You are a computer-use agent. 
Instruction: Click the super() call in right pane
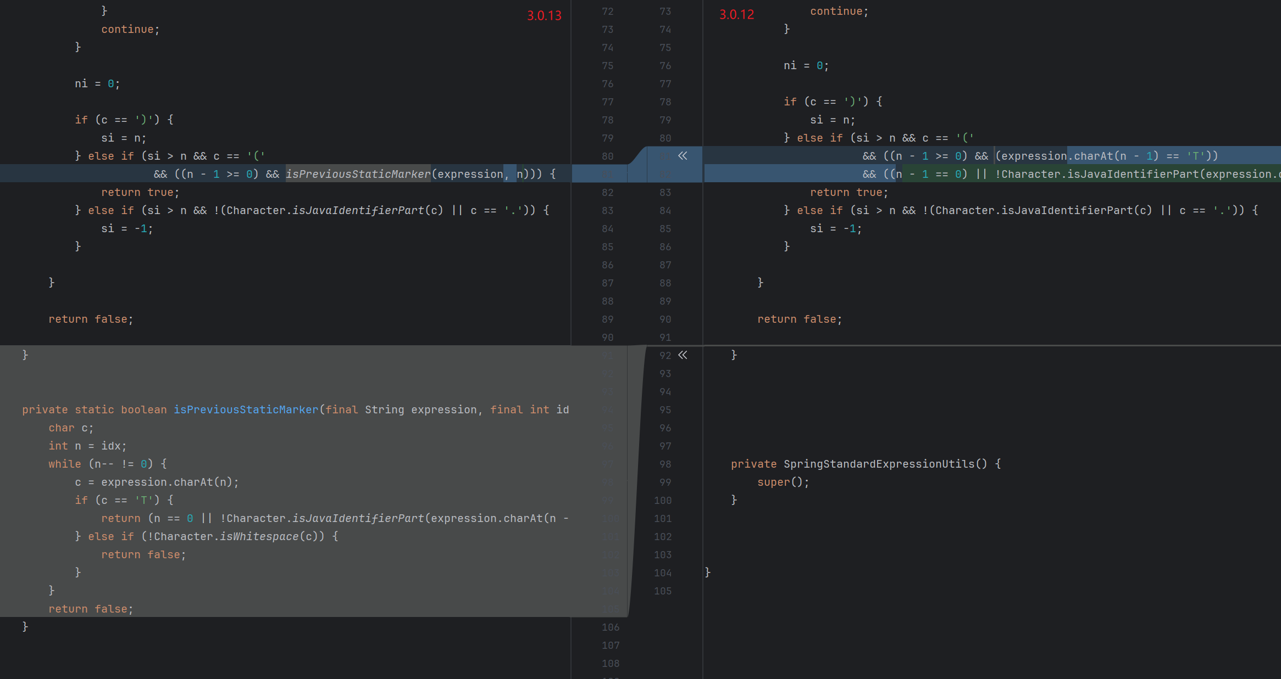pyautogui.click(x=783, y=482)
